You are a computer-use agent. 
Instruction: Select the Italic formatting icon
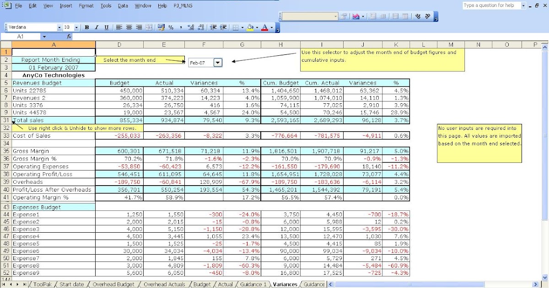97,27
